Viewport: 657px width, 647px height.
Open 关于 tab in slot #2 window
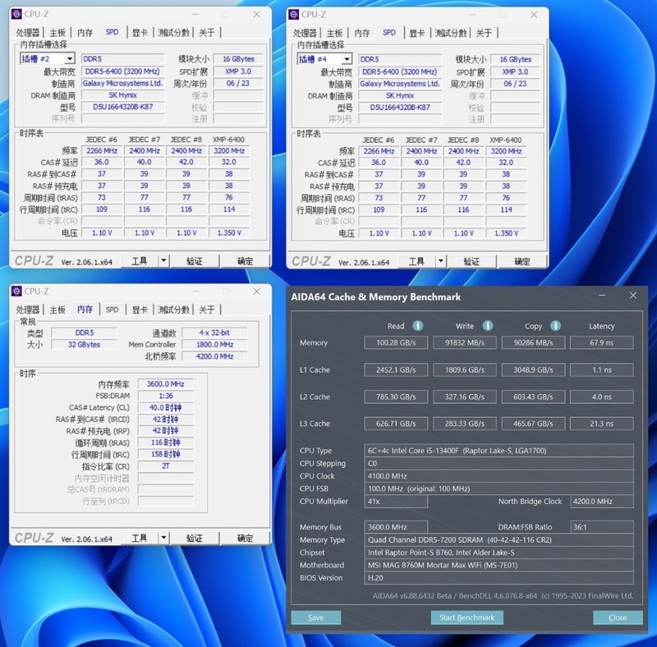(207, 33)
